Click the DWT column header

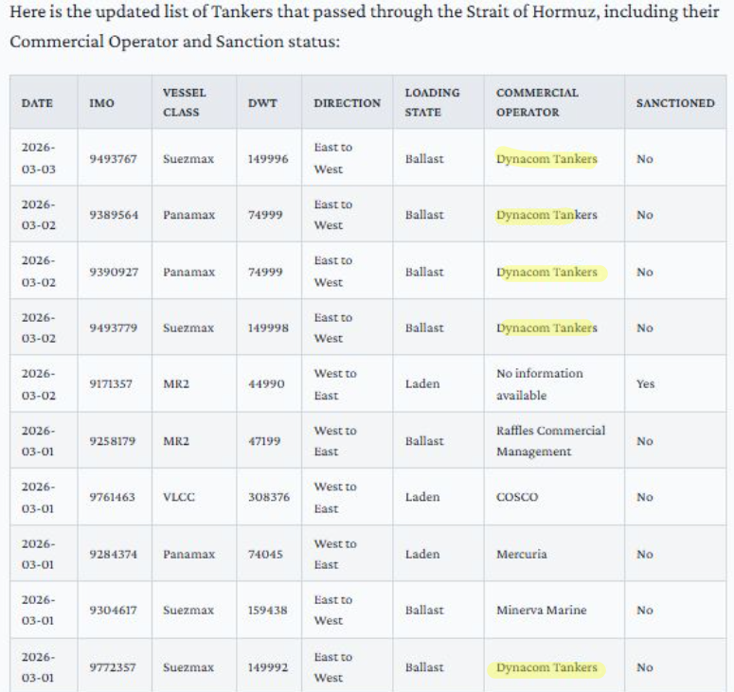tap(262, 103)
